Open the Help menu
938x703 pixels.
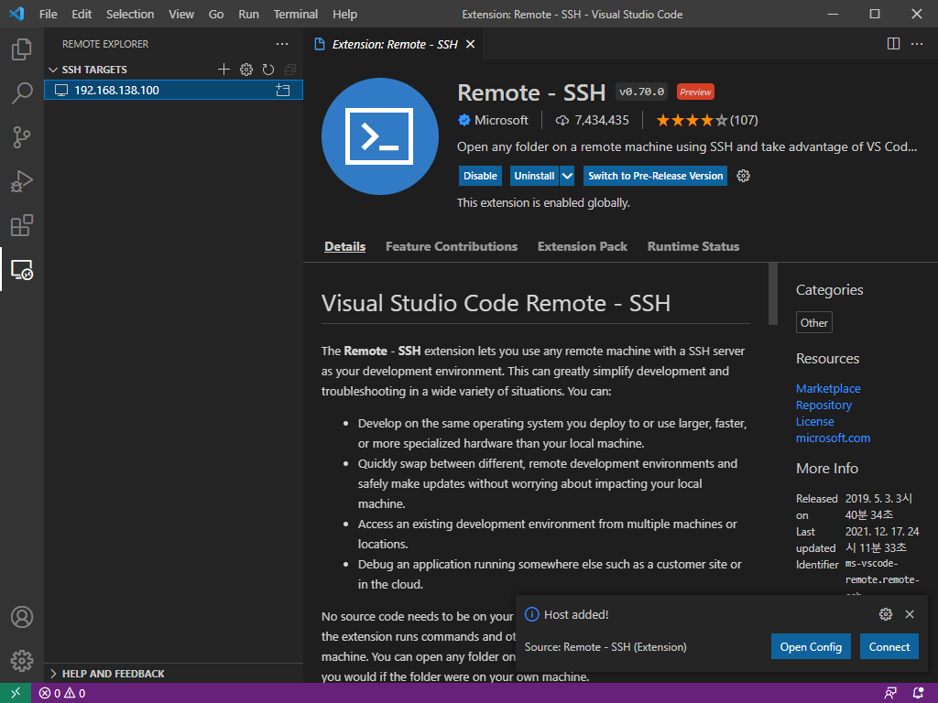[344, 14]
